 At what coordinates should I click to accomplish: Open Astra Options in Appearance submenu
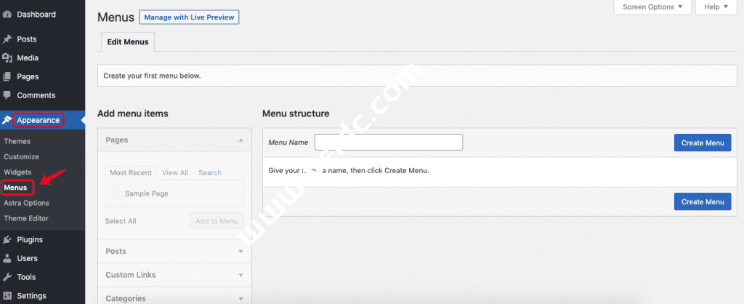coord(26,203)
